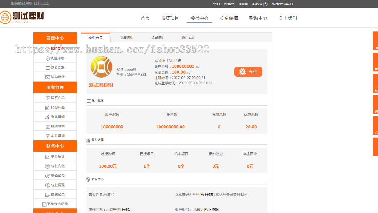The width and height of the screenshot is (378, 213).
Task: Click the 投资管理 sidebar header
Action: click(55, 87)
